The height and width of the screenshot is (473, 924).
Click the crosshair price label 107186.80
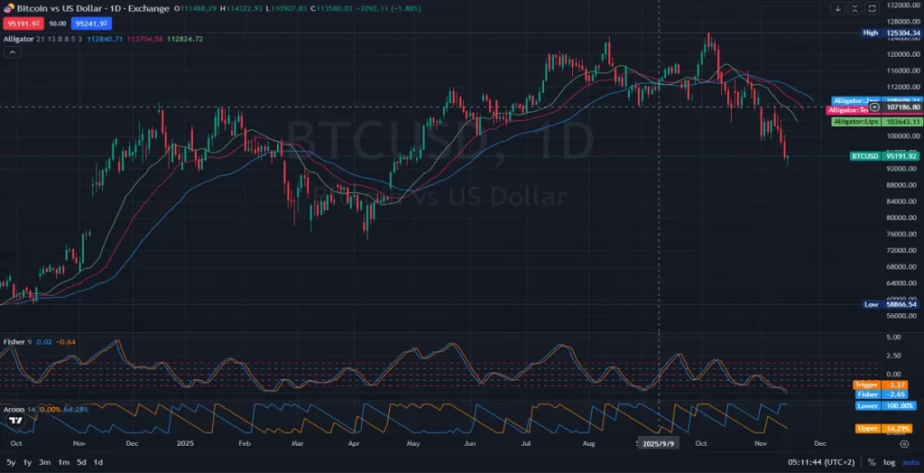click(x=901, y=107)
